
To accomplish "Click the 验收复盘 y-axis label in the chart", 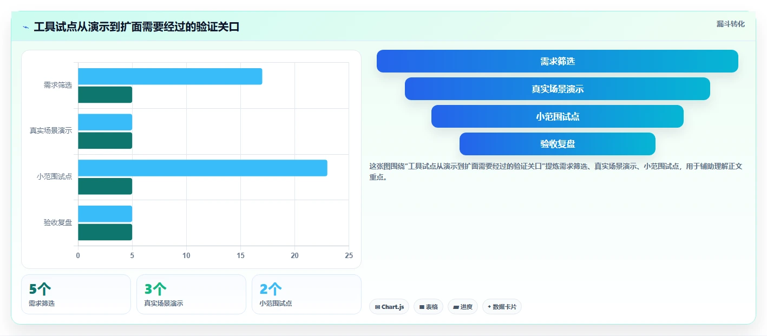I will coord(58,222).
